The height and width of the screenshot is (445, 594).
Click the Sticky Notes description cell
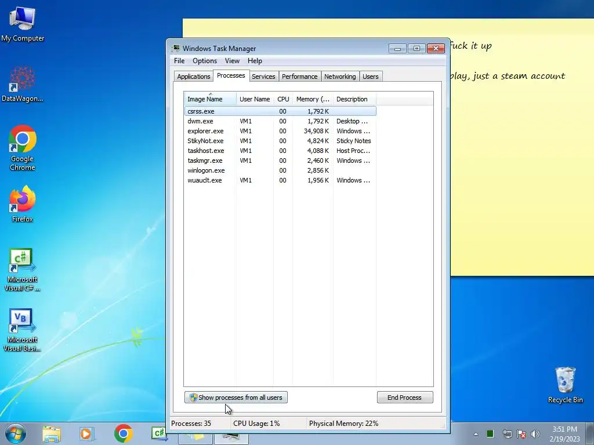click(x=353, y=141)
